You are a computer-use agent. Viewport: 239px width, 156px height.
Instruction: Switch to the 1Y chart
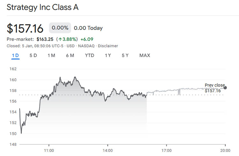point(108,55)
